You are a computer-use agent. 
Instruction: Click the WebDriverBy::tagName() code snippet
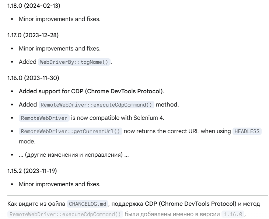(74, 62)
